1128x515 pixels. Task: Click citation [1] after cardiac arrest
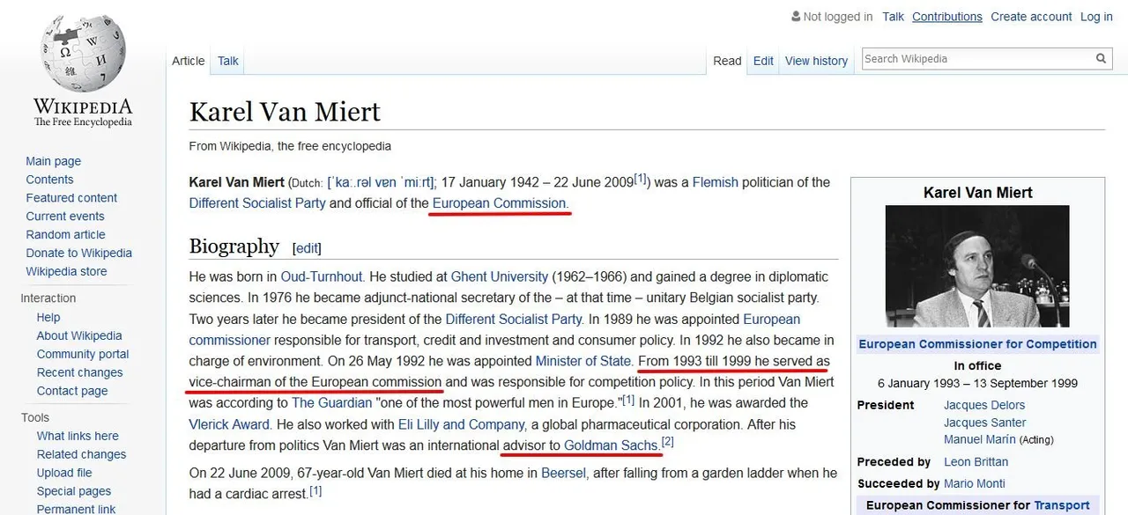(x=315, y=491)
